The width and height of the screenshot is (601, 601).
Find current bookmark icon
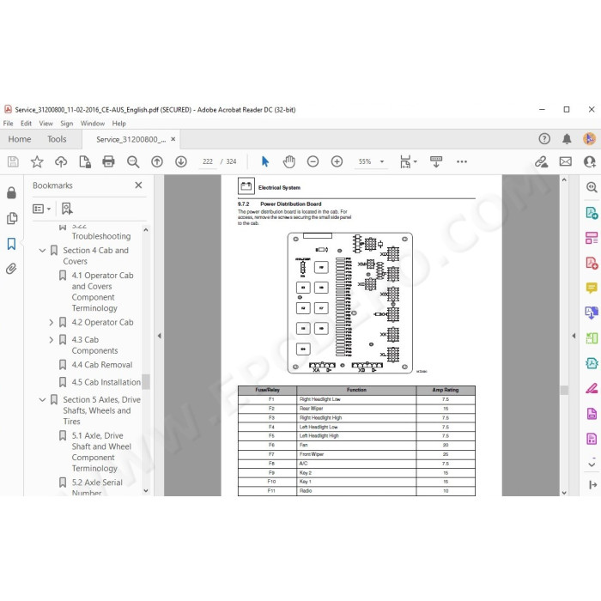(67, 209)
